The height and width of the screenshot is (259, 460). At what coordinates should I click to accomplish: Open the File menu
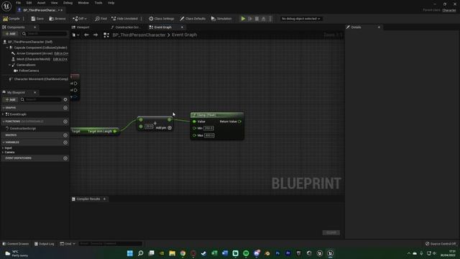(x=18, y=3)
